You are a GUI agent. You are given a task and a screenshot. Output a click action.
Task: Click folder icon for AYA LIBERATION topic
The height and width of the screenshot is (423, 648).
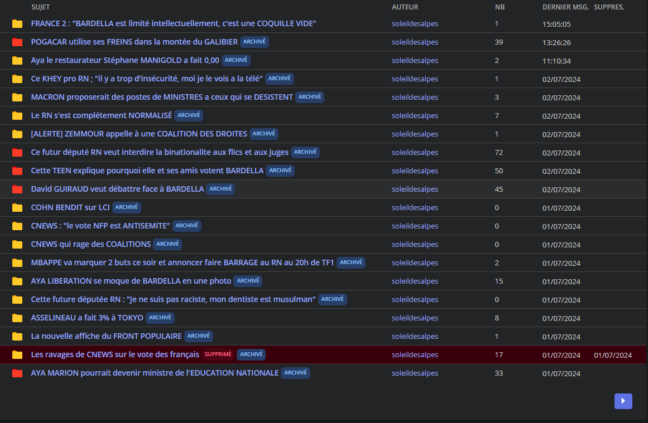point(17,281)
